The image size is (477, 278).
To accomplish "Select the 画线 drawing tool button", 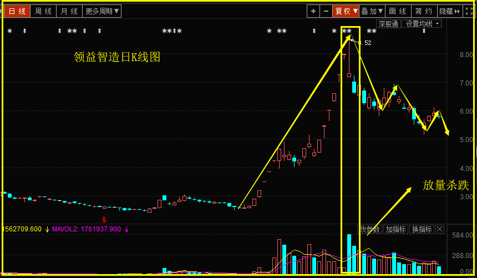I will pos(398,11).
